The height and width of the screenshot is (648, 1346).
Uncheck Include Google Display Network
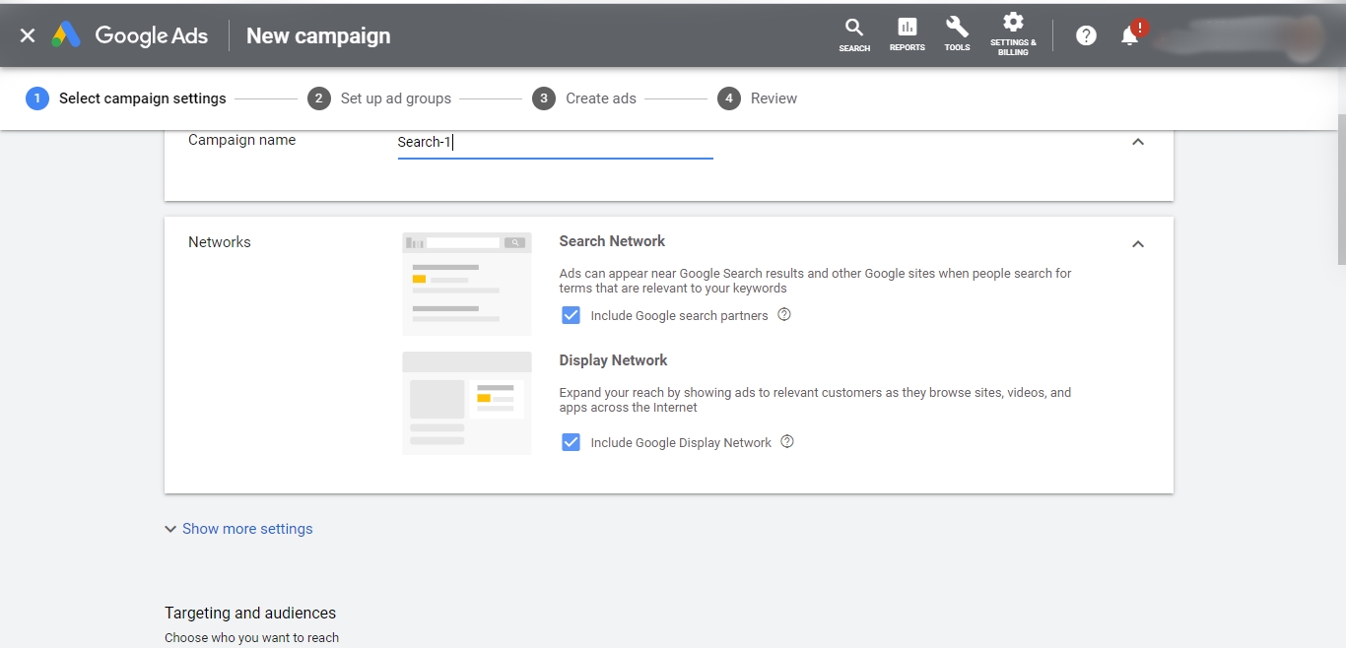(571, 442)
